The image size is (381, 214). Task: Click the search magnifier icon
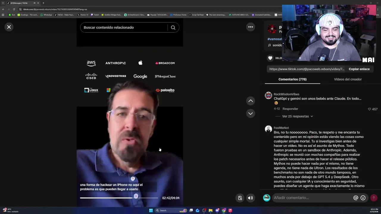pos(173,27)
